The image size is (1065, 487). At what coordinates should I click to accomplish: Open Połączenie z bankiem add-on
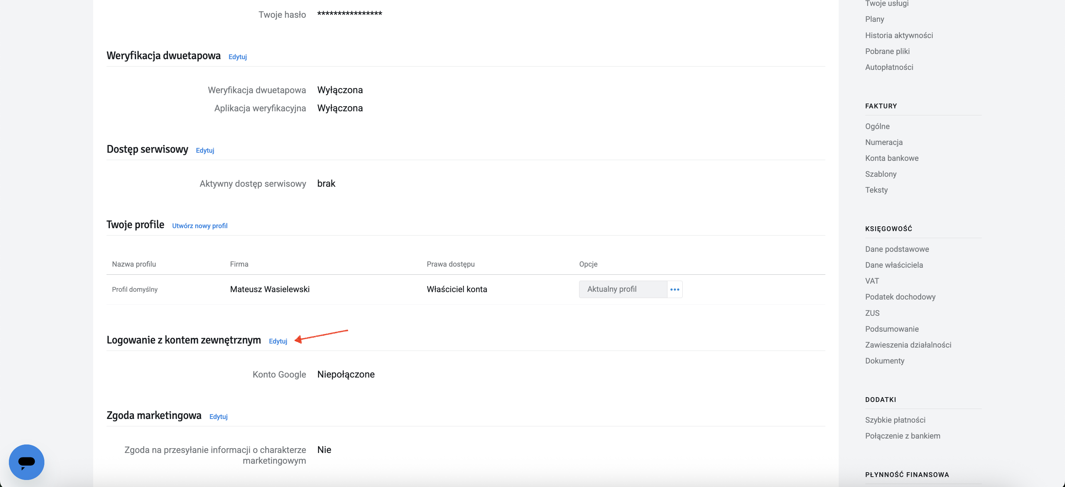[x=903, y=436]
